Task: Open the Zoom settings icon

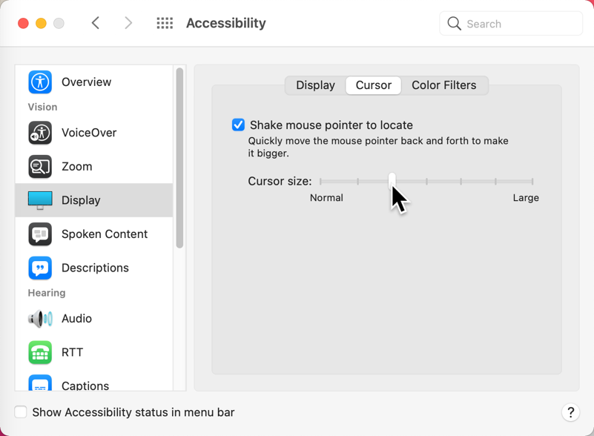Action: point(40,166)
